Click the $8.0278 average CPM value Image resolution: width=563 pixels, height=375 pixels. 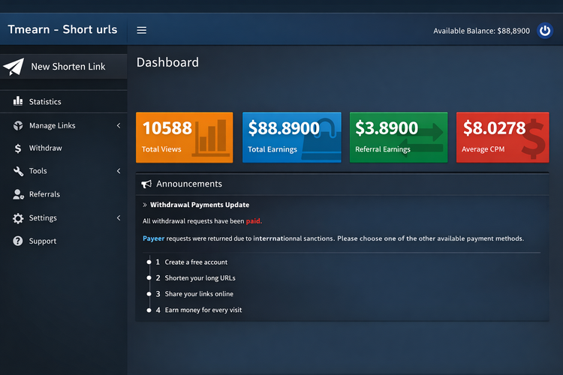(494, 128)
